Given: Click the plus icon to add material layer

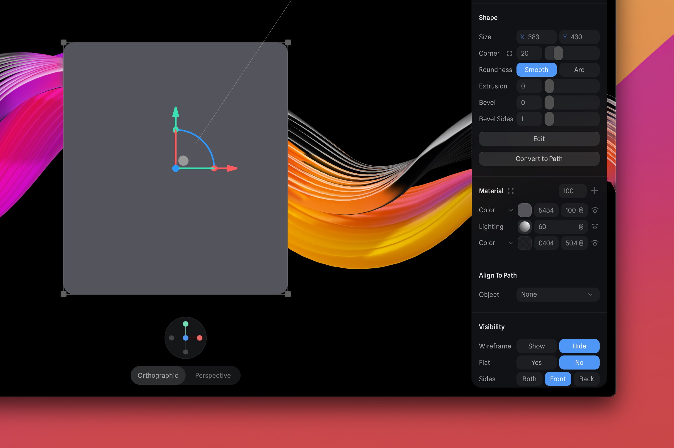Looking at the screenshot, I should click(595, 191).
